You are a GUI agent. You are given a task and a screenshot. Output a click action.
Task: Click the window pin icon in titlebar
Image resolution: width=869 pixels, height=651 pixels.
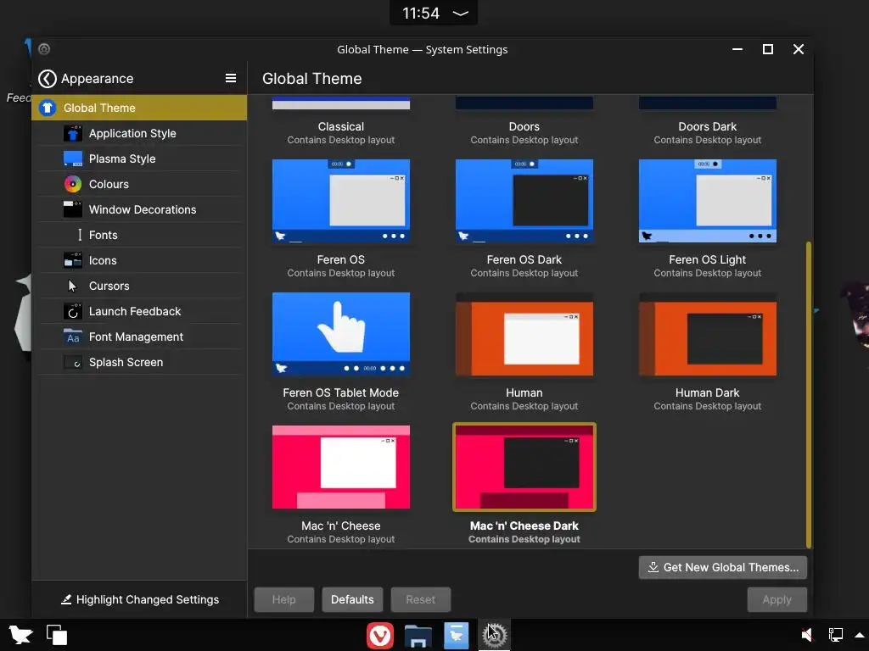click(x=44, y=49)
